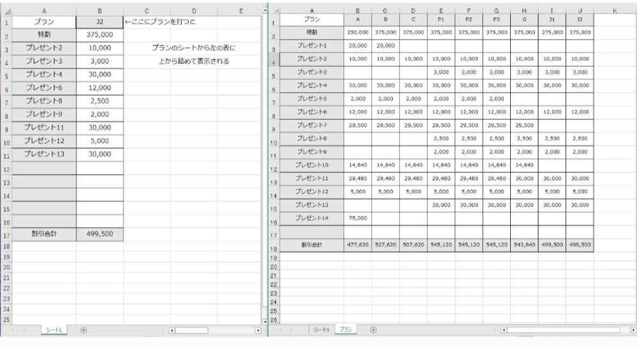Select the シート1 tab in right pane
Viewport: 637px width, 347px height.
(319, 330)
